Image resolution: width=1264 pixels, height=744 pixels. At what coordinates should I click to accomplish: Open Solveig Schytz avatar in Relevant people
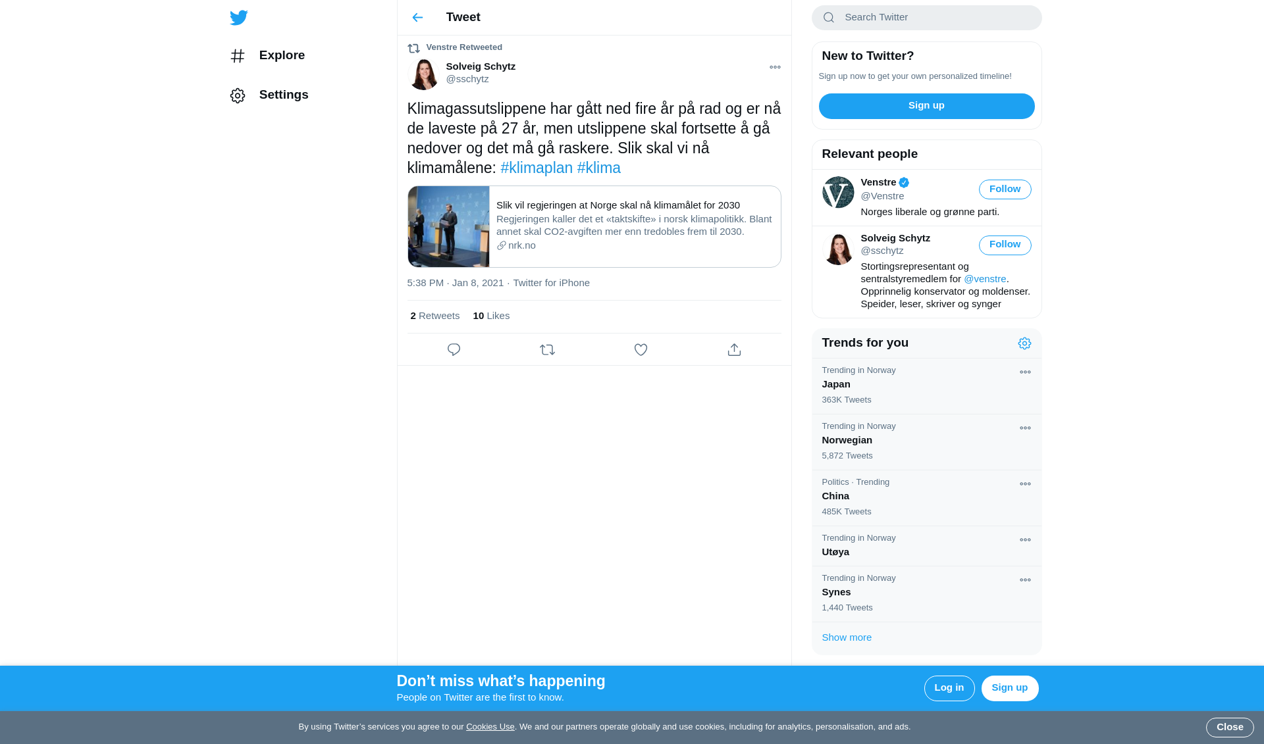click(838, 249)
